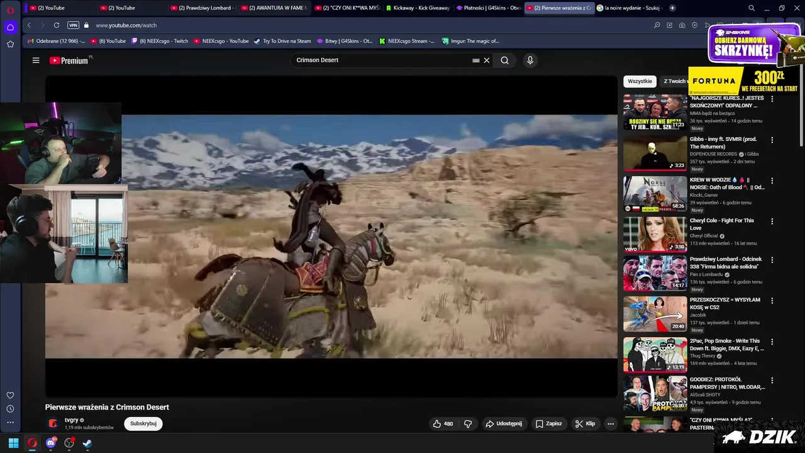Toggle the browser VPN badge
Image resolution: width=805 pixels, height=453 pixels.
(x=73, y=25)
